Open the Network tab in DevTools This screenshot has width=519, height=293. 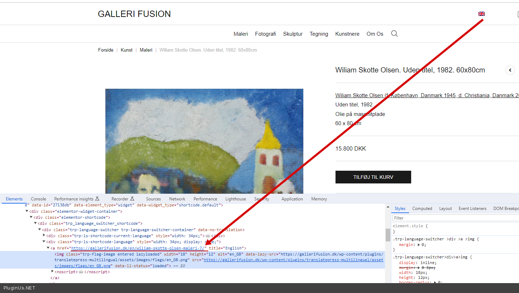pyautogui.click(x=177, y=199)
